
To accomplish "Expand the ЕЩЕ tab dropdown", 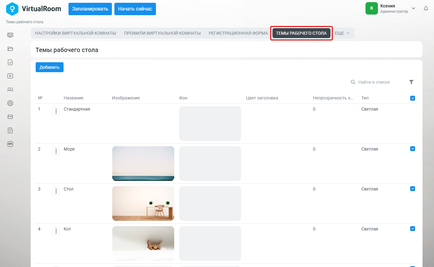I will pyautogui.click(x=342, y=33).
